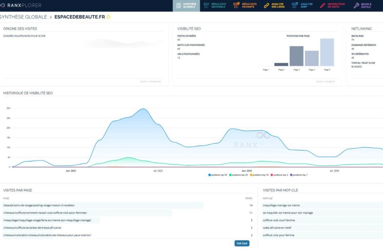Click the Backlinks label in Netlinking
This screenshot has width=383, height=249.
pyautogui.click(x=357, y=36)
